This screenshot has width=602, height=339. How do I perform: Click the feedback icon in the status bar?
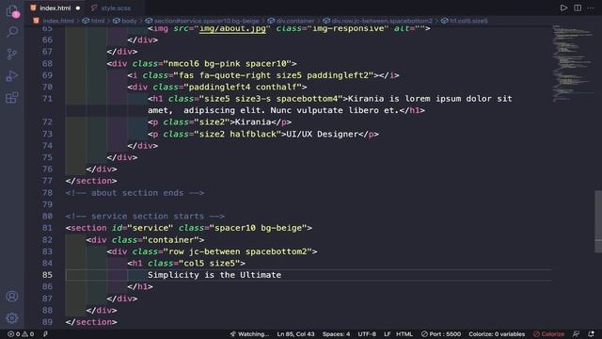click(576, 334)
